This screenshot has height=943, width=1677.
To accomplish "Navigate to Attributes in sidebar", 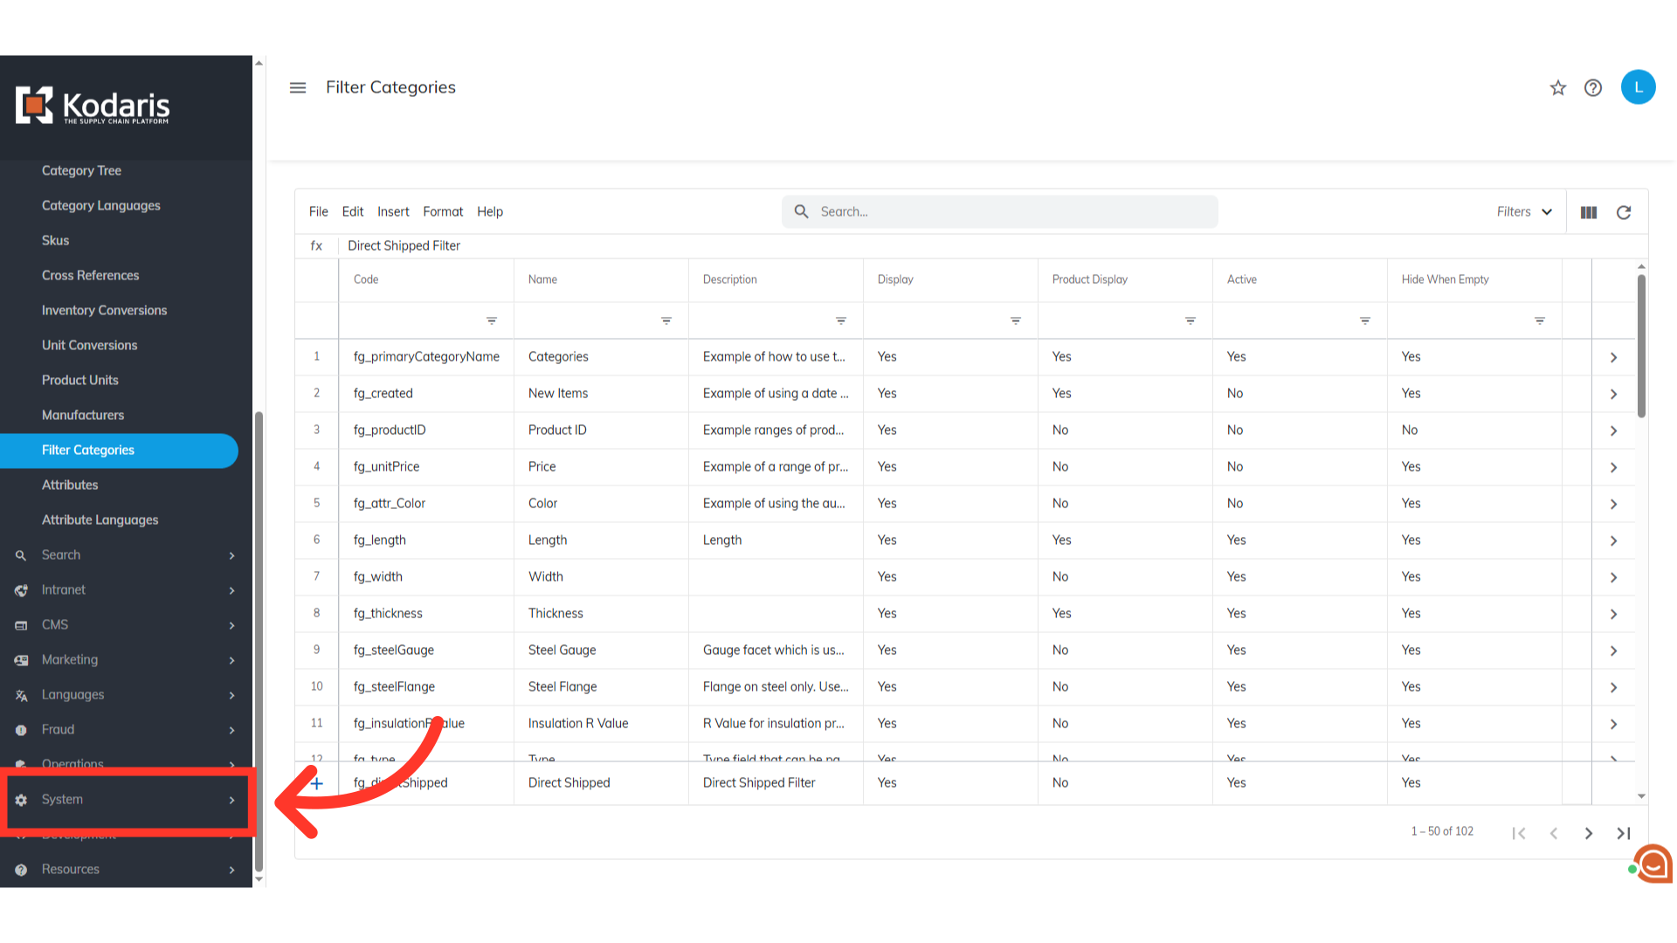I will [70, 485].
